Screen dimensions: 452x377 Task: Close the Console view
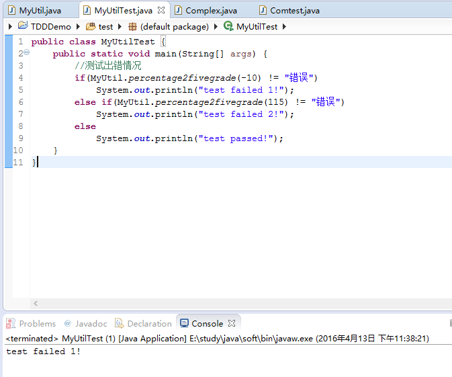(232, 323)
